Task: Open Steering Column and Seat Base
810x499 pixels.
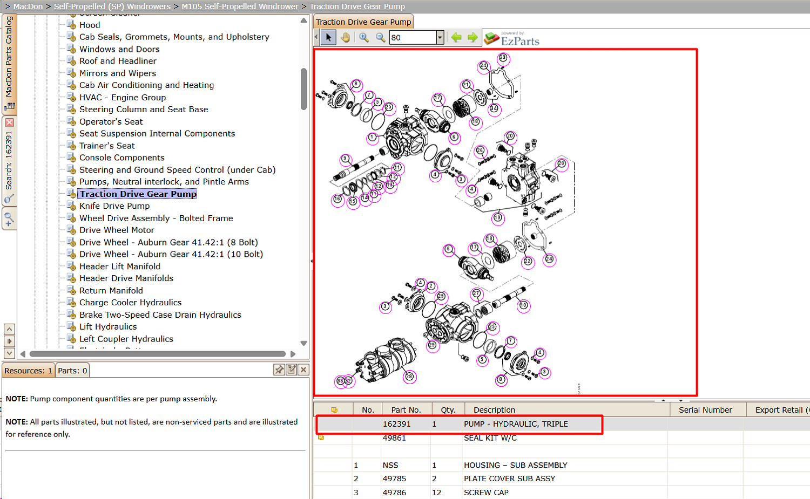Action: [144, 110]
